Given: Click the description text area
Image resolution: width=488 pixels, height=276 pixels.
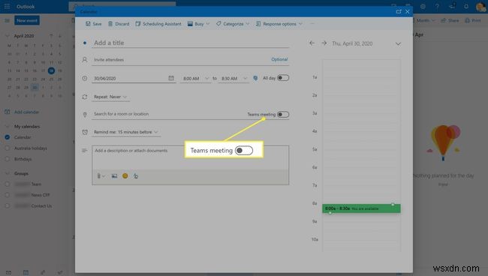Looking at the screenshot, I should pyautogui.click(x=190, y=157).
